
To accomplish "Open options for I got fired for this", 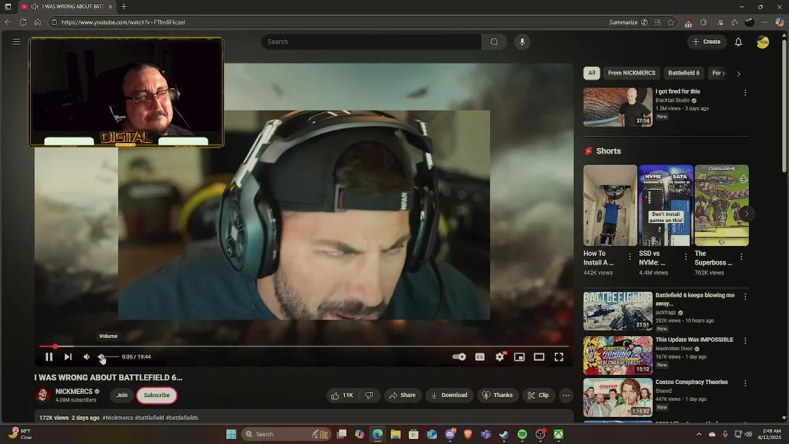I will click(x=745, y=92).
